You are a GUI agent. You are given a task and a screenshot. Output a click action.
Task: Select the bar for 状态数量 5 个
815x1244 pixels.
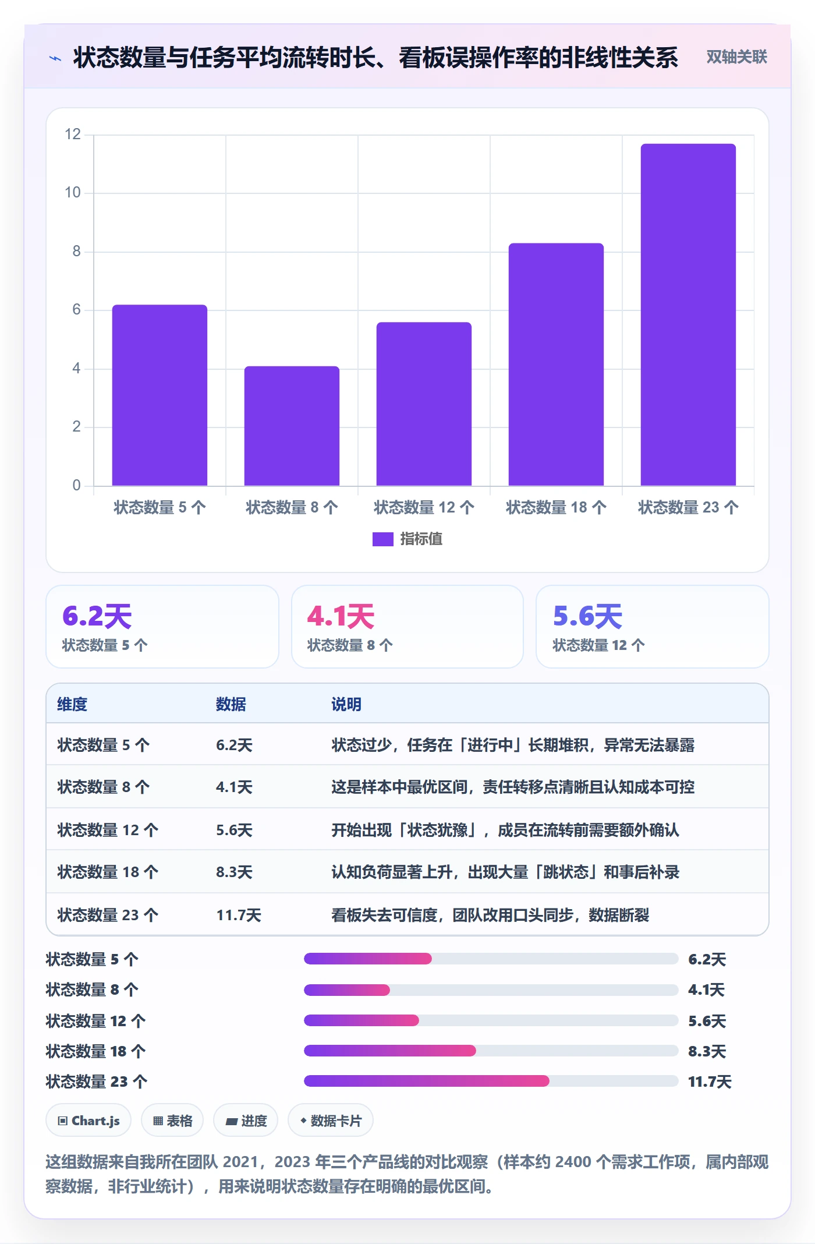click(160, 395)
